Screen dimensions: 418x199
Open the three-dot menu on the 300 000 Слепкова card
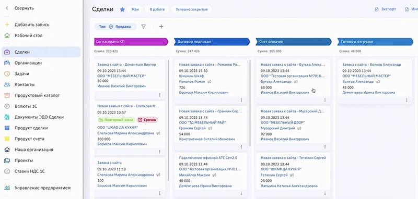[160, 152]
